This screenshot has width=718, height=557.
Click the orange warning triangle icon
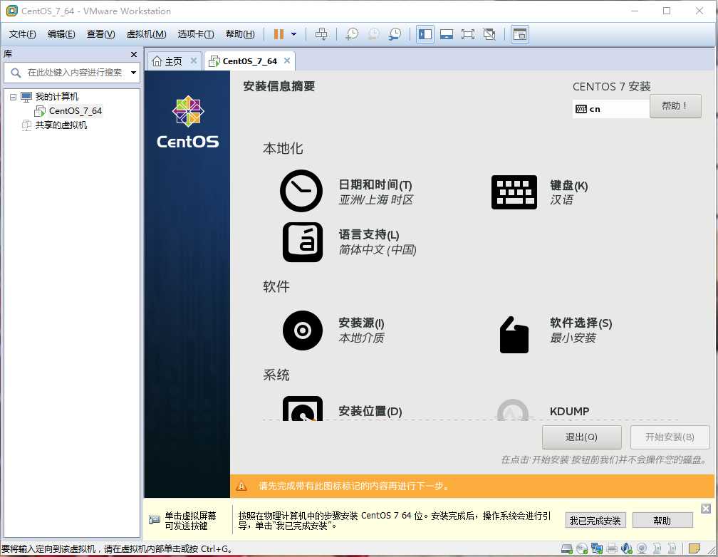click(241, 486)
